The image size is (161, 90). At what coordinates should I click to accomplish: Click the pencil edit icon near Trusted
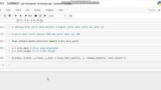point(159,10)
